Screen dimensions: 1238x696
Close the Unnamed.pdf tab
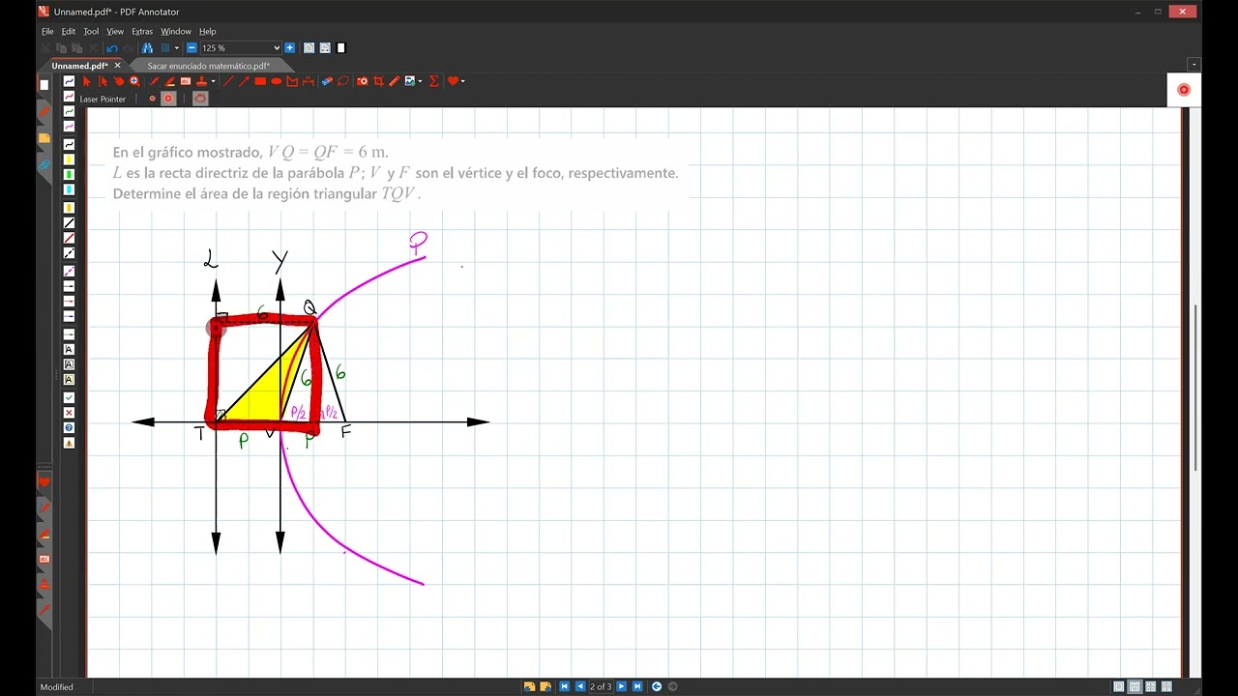(x=117, y=66)
